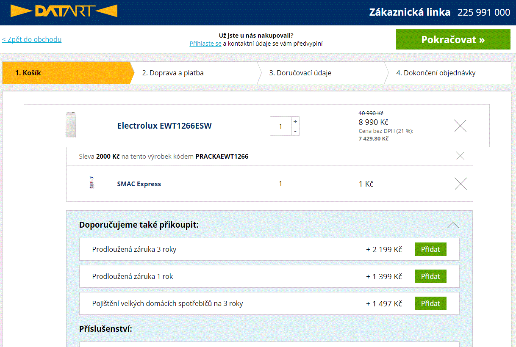Click the 7 429,80 Kč price without VAT
The height and width of the screenshot is (347, 516).
373,138
